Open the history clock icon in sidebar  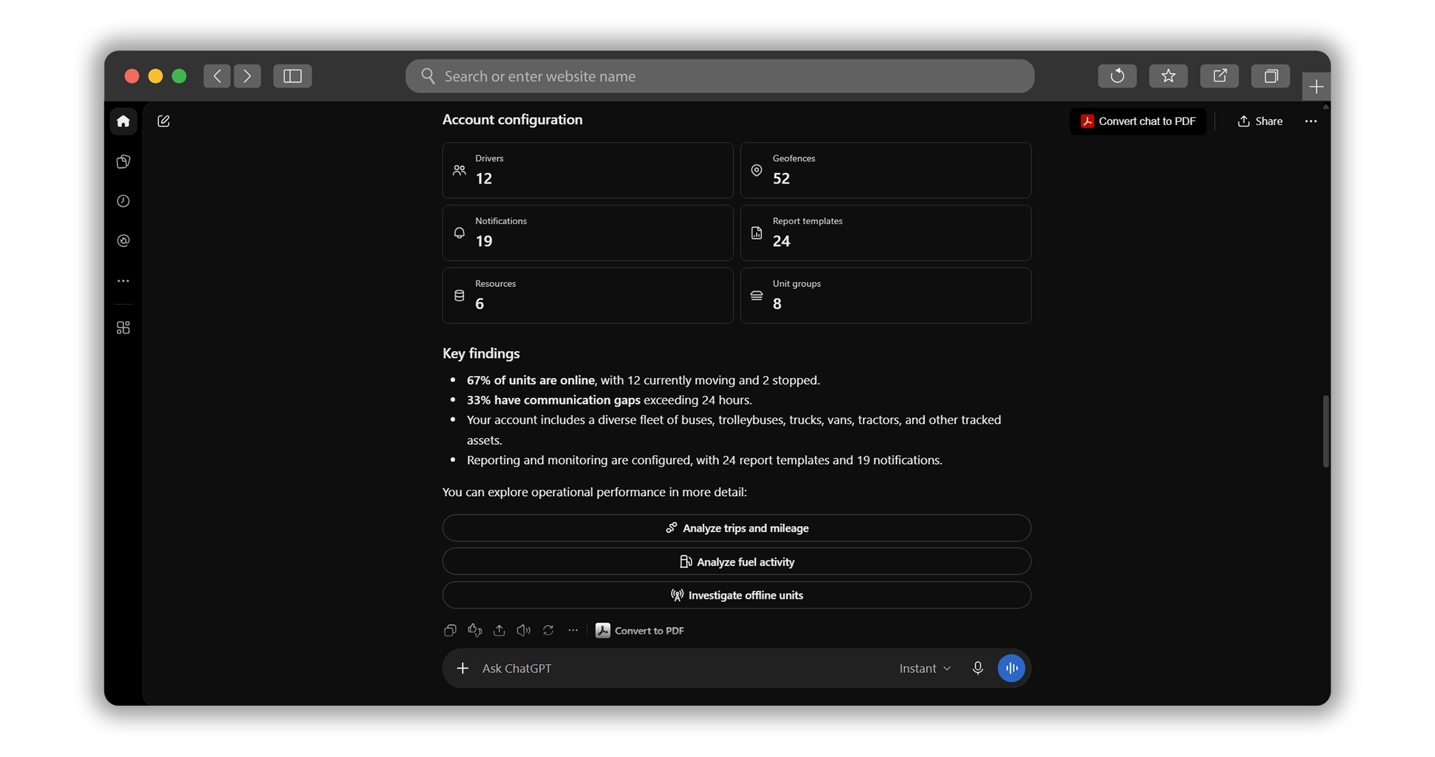point(123,201)
